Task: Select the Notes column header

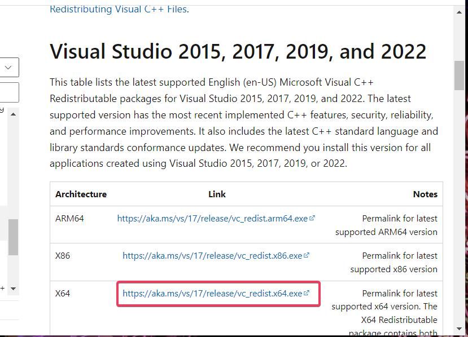Action: (425, 194)
